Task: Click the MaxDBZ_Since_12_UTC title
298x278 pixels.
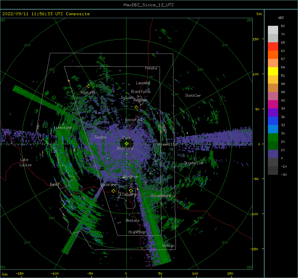Action: coord(149,5)
